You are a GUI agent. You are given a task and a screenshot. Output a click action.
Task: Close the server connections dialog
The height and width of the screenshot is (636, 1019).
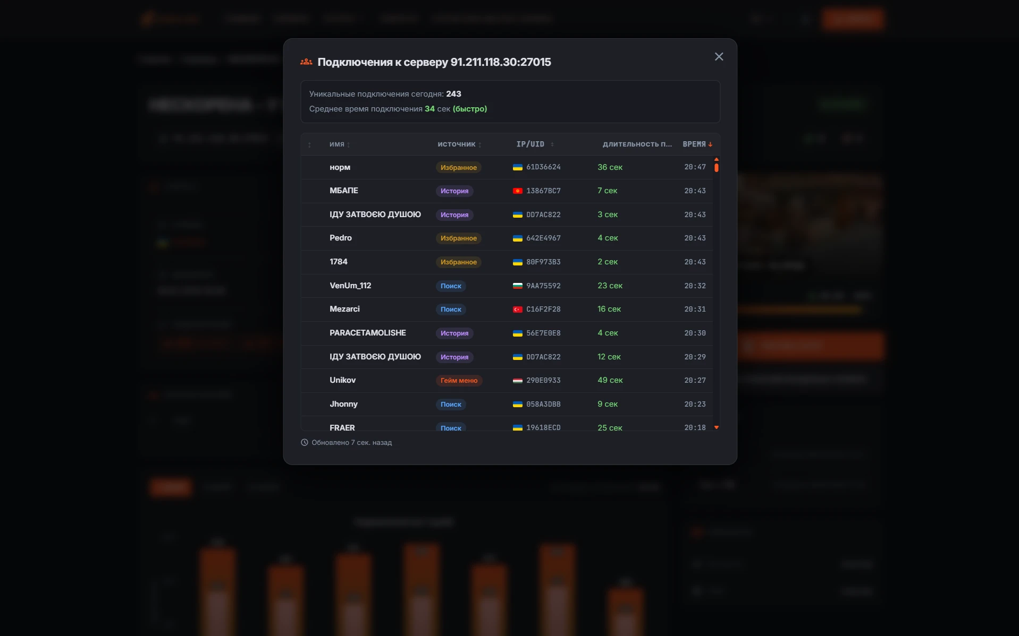(x=719, y=57)
